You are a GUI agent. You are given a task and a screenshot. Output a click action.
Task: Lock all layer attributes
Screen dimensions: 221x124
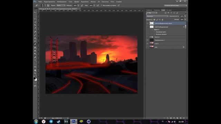(x=162, y=20)
